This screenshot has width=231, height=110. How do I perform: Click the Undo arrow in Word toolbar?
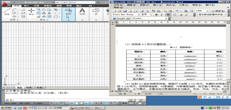pyautogui.click(x=177, y=11)
